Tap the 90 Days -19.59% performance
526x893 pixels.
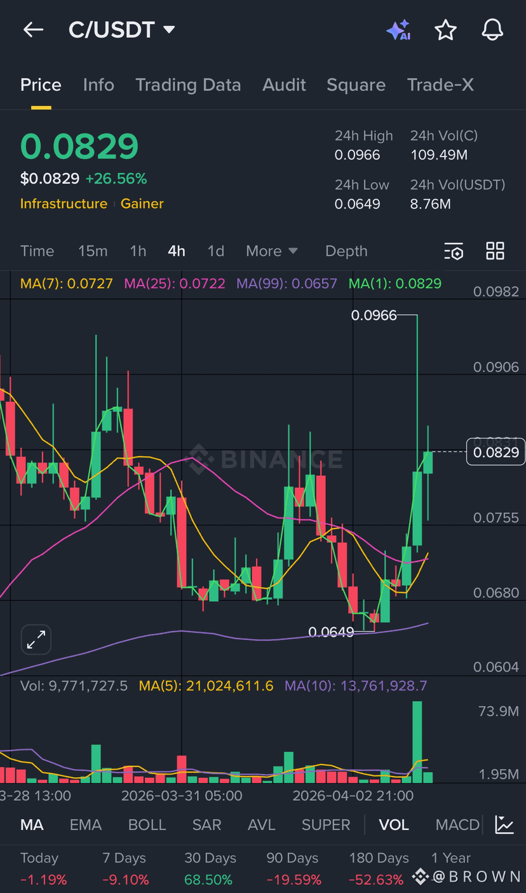point(294,869)
